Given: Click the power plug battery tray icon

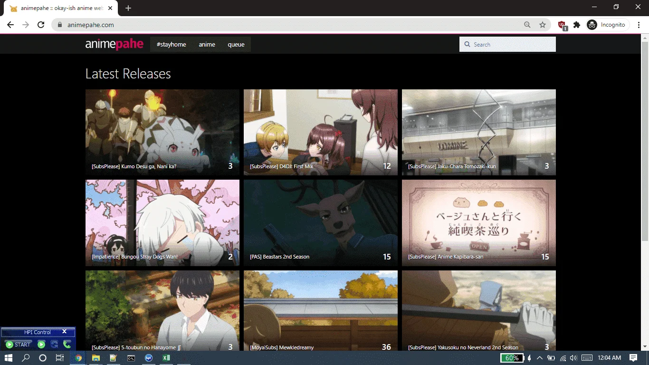Looking at the screenshot, I should point(551,358).
